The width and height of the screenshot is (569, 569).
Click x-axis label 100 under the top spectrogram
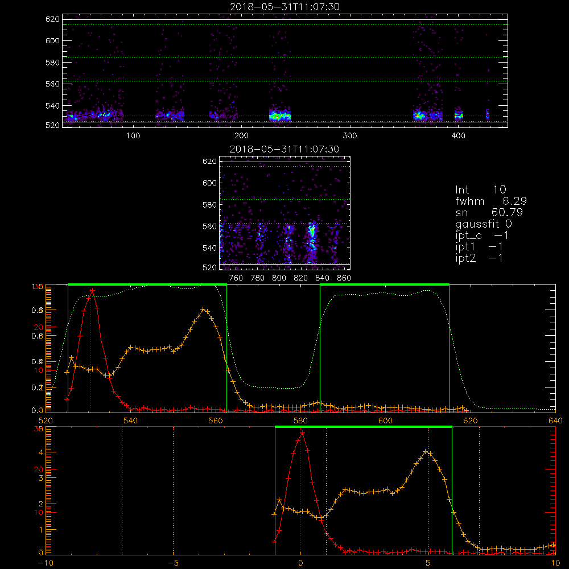tap(133, 136)
